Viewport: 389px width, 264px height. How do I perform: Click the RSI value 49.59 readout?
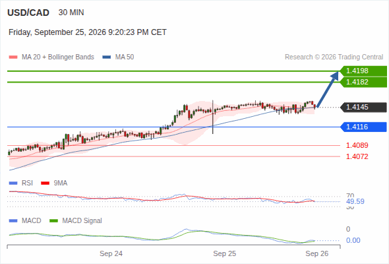[x=355, y=201]
